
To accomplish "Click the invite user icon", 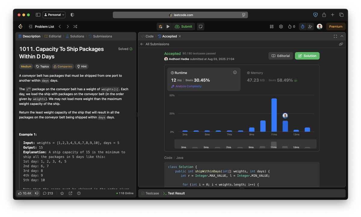I will pos(310,26).
